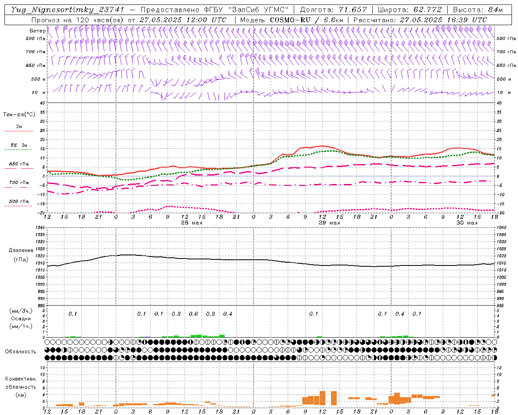Click the (мм/3ч.) unit label
Screen dimensions: 518x415
pyautogui.click(x=21, y=311)
